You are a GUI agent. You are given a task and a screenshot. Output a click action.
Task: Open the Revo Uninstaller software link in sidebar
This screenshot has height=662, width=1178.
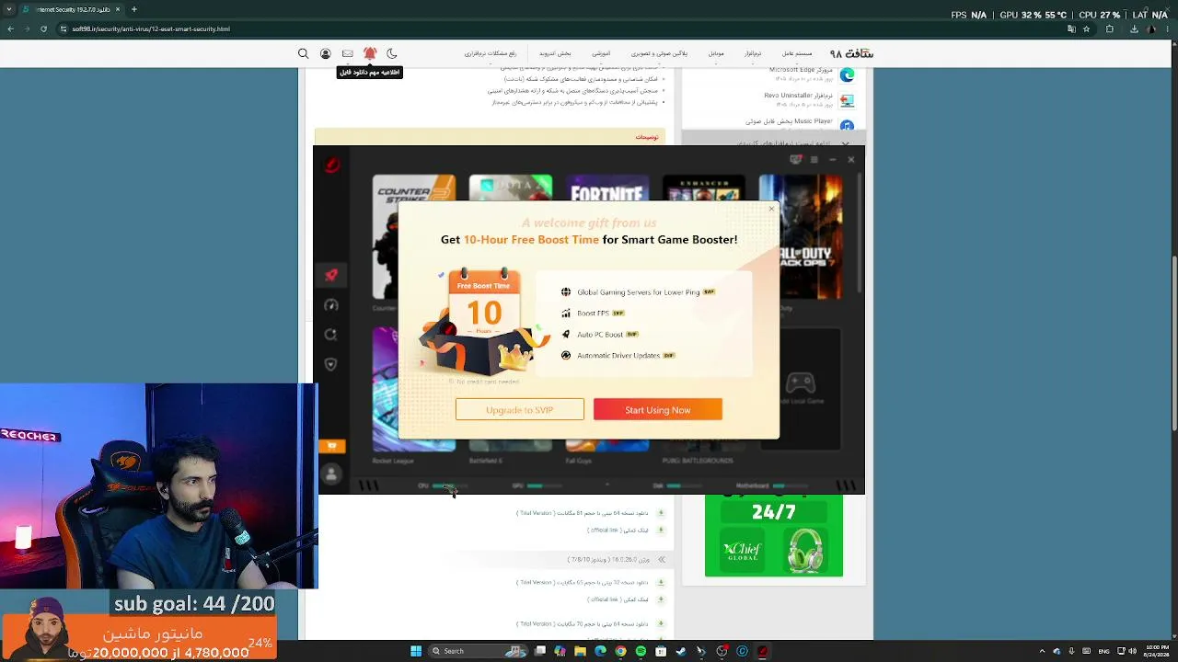click(x=798, y=95)
